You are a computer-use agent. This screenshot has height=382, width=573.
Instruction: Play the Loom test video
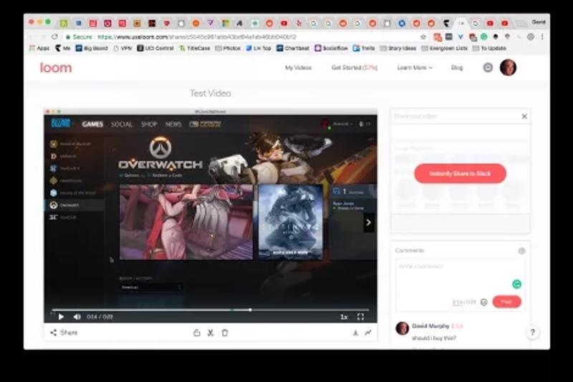coord(61,317)
